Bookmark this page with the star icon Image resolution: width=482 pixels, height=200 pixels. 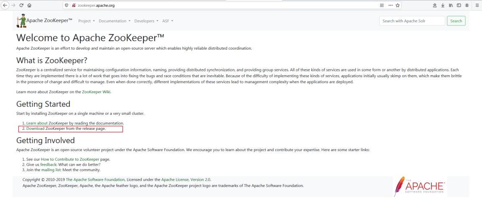click(398, 5)
